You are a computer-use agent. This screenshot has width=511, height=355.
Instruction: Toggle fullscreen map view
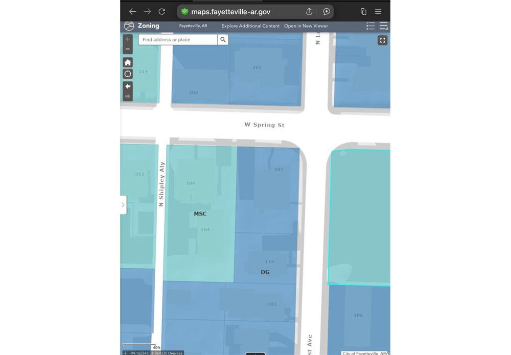pos(382,40)
